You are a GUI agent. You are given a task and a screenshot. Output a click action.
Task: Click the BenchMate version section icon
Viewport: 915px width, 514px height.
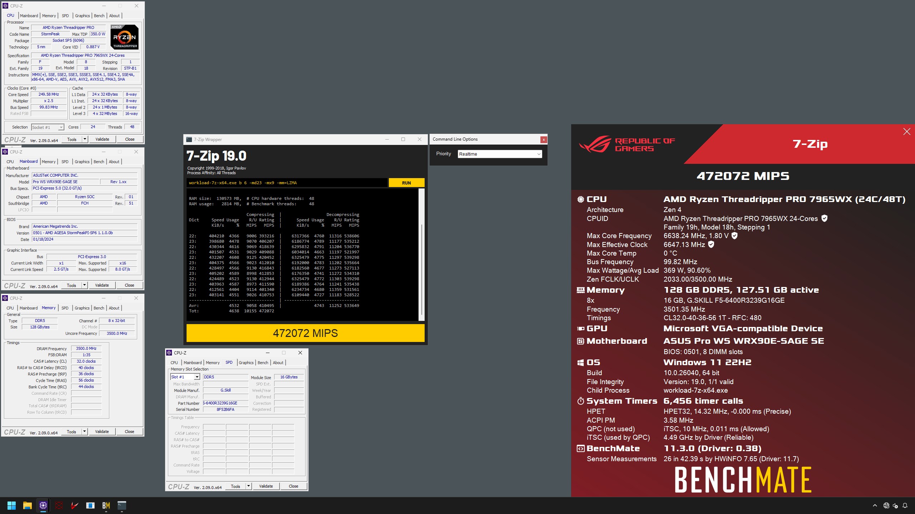click(581, 448)
